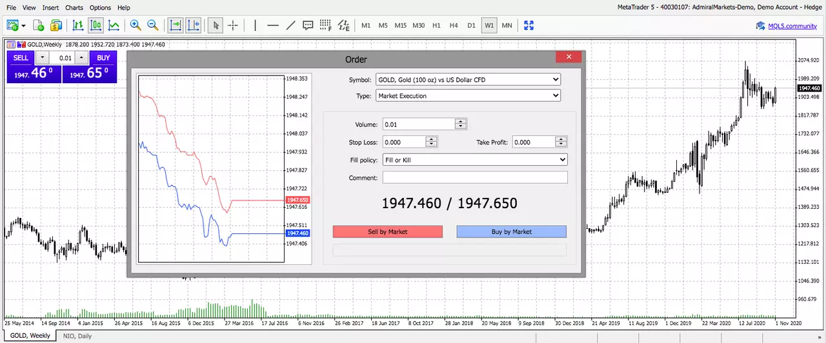The image size is (826, 343).
Task: Toggle the W1 weekly timeframe
Action: coord(489,26)
